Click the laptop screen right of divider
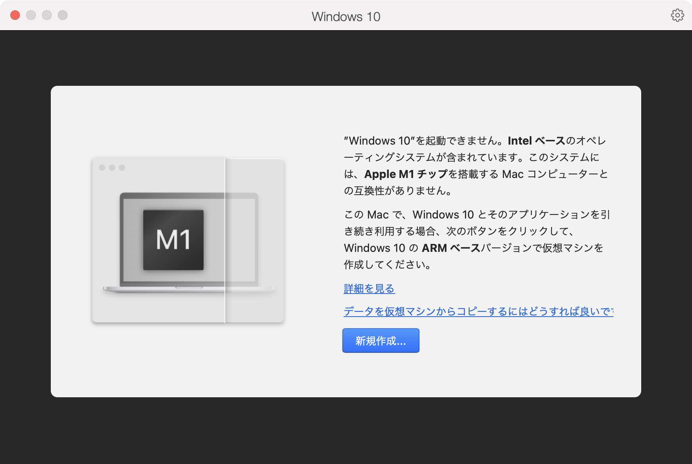This screenshot has width=692, height=464. tap(240, 240)
